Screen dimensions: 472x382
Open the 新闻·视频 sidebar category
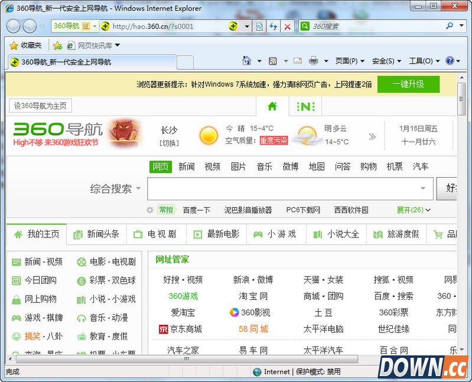[x=37, y=262]
